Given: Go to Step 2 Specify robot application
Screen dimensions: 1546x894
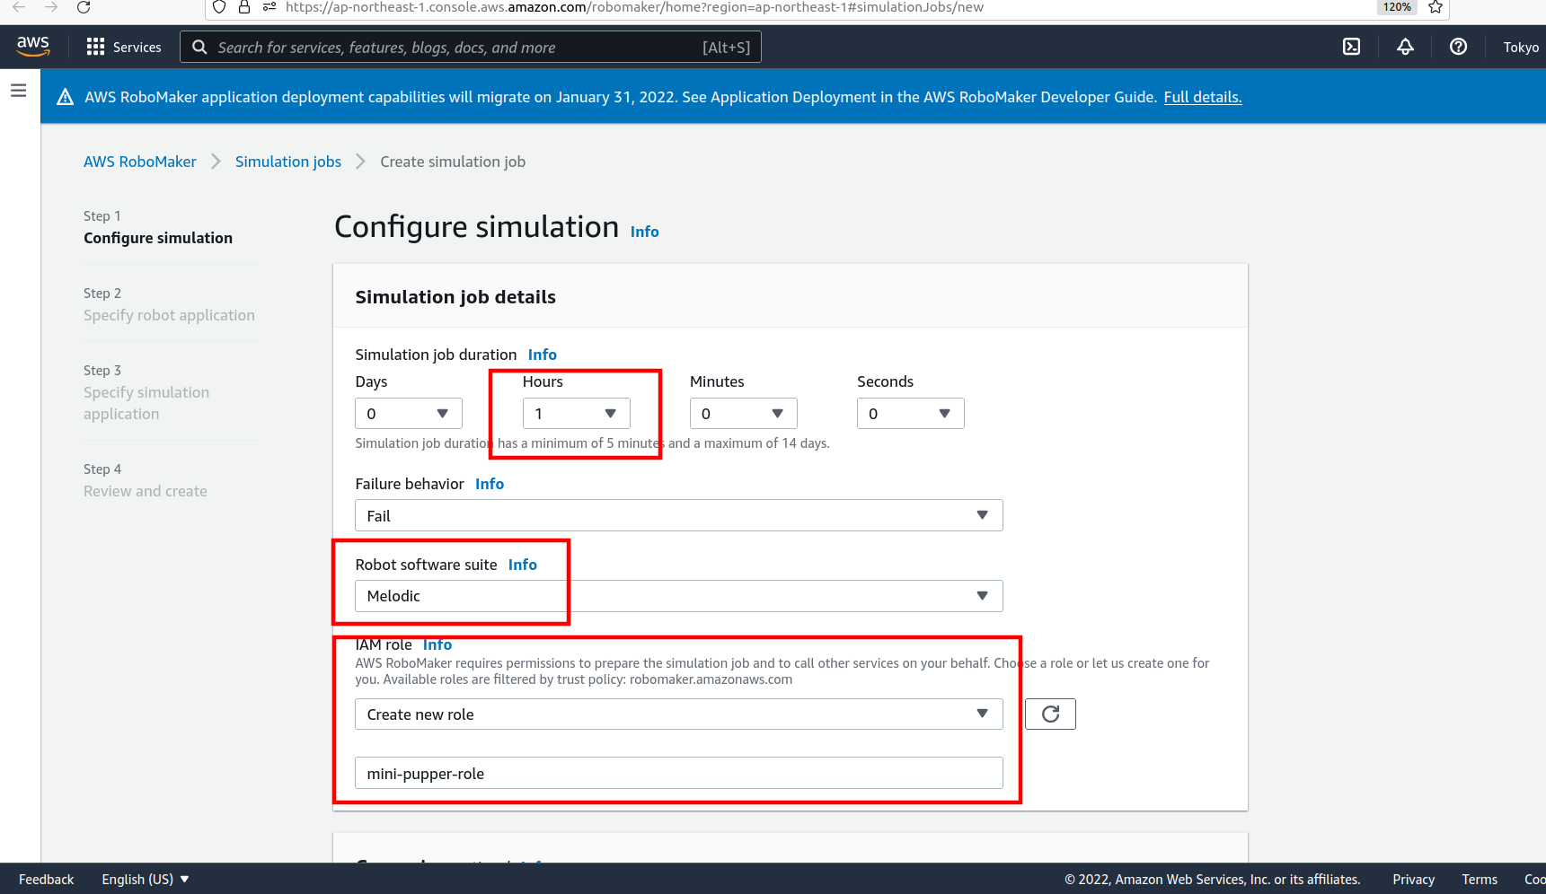Looking at the screenshot, I should coord(169,315).
